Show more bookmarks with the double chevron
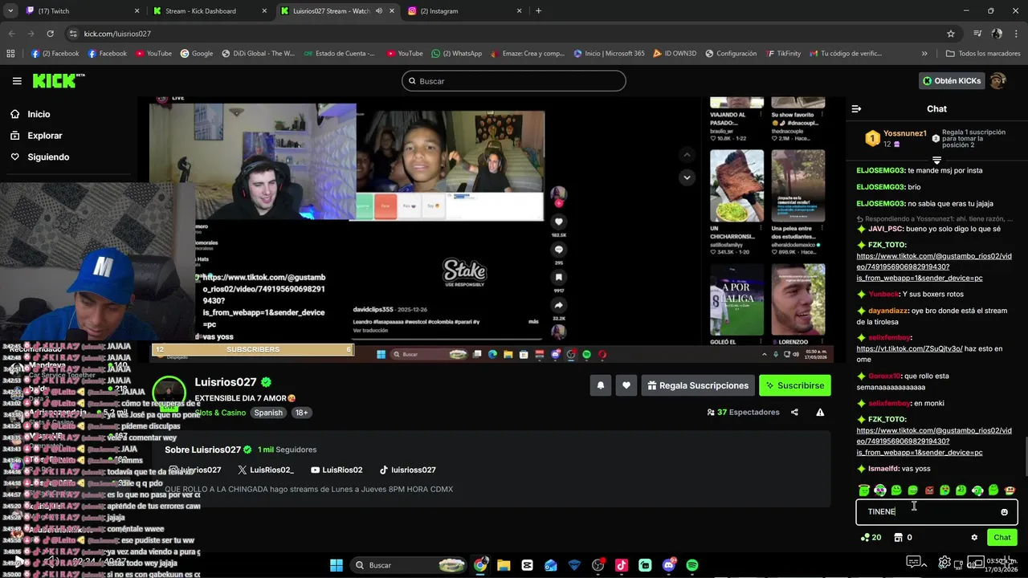 924,54
